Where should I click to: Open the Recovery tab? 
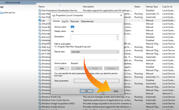[74, 21]
